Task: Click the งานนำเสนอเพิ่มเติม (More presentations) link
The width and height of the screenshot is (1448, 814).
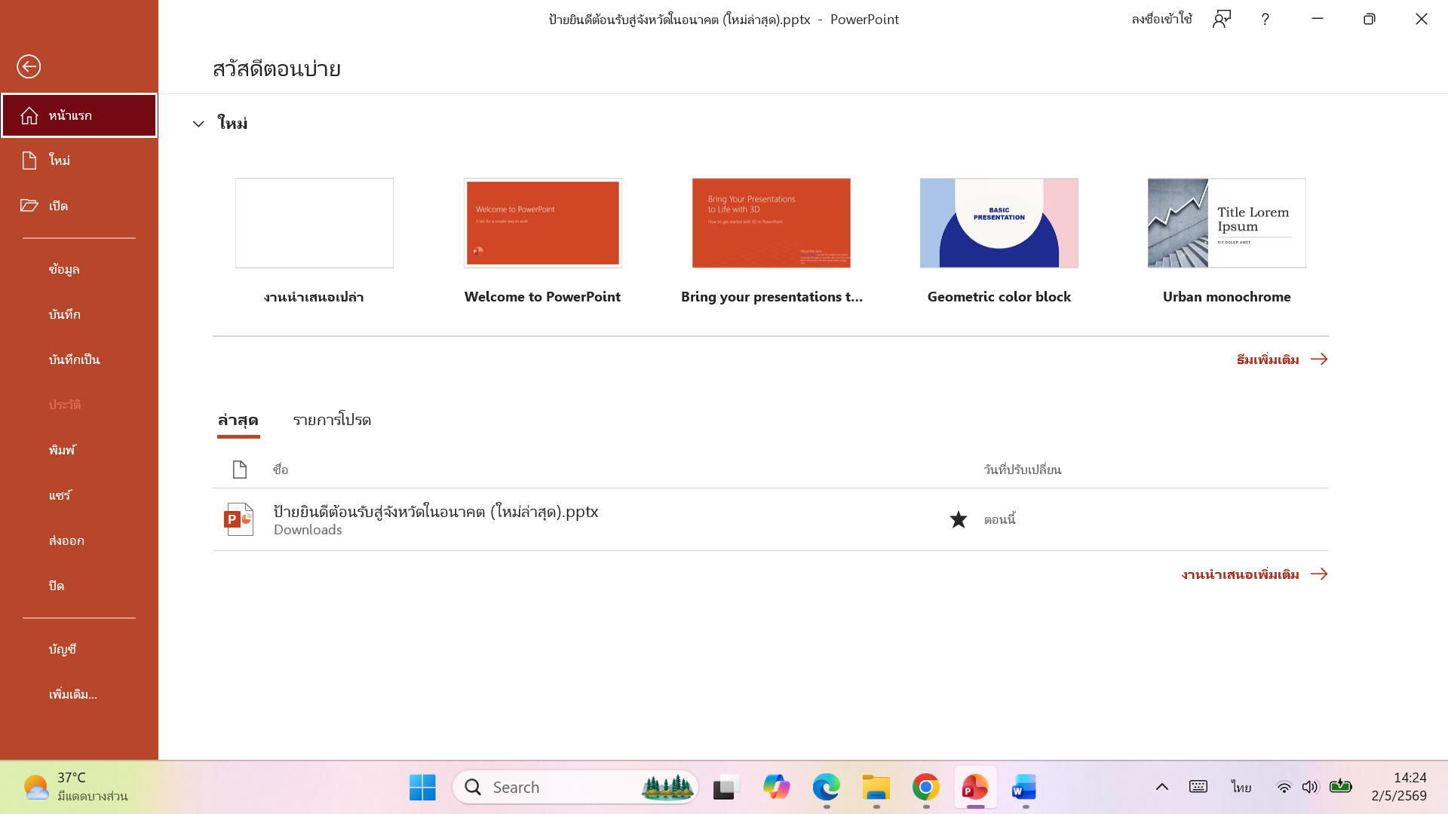Action: point(1255,574)
